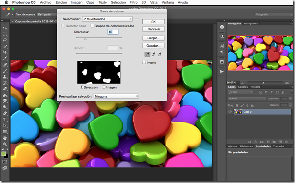
Task: Select the Brush tool
Action: 5,71
